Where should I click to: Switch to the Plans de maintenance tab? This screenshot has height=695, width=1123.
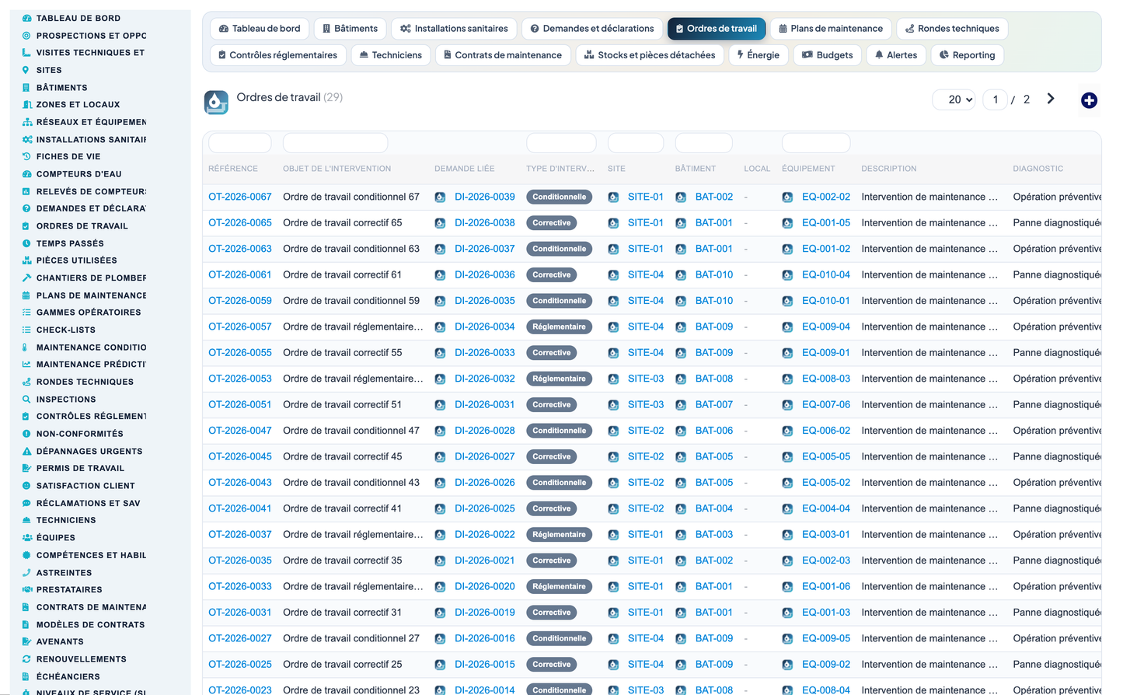pyautogui.click(x=830, y=29)
